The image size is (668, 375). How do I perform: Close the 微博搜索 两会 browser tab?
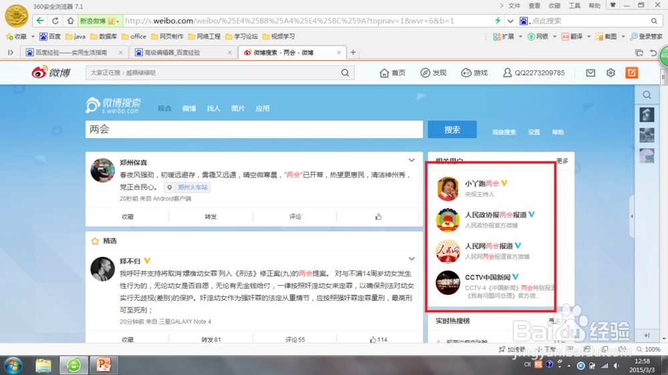click(339, 52)
